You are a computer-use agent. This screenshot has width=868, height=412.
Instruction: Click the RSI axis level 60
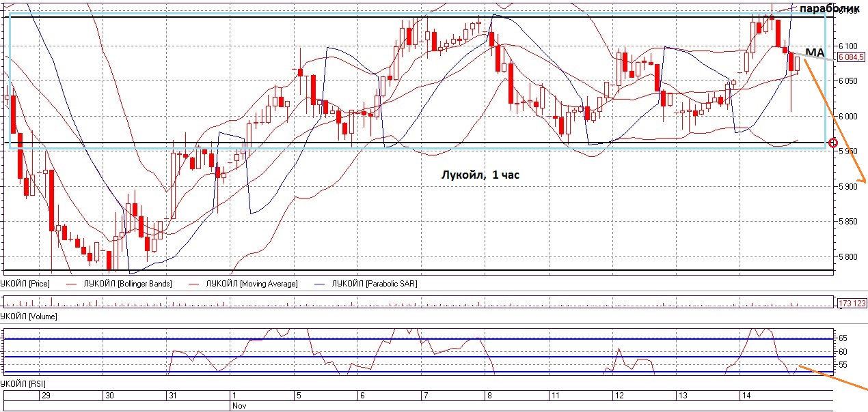(843, 352)
